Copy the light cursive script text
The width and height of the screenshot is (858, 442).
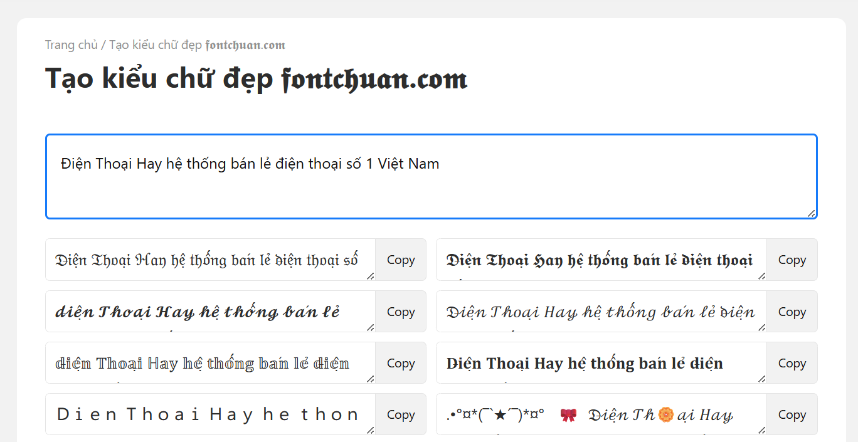tap(792, 312)
